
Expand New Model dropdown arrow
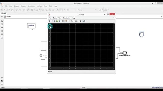pyautogui.click(x=5, y=10)
